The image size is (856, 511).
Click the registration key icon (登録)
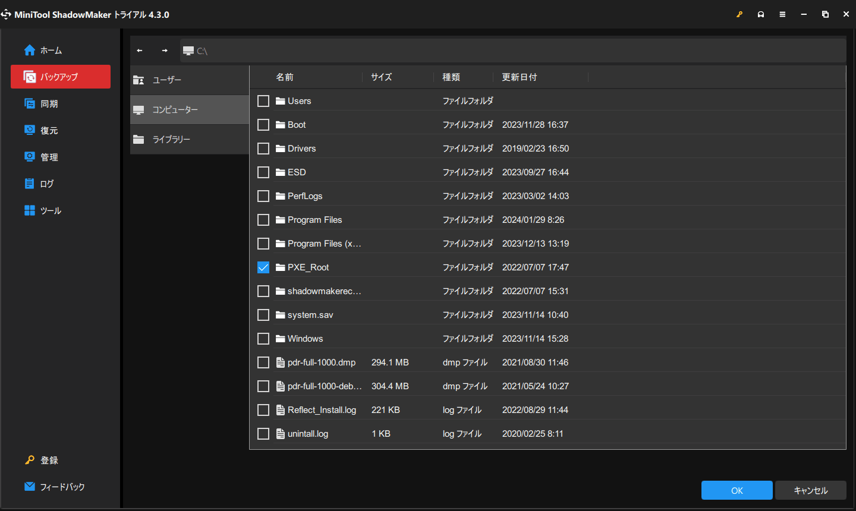[x=30, y=460]
